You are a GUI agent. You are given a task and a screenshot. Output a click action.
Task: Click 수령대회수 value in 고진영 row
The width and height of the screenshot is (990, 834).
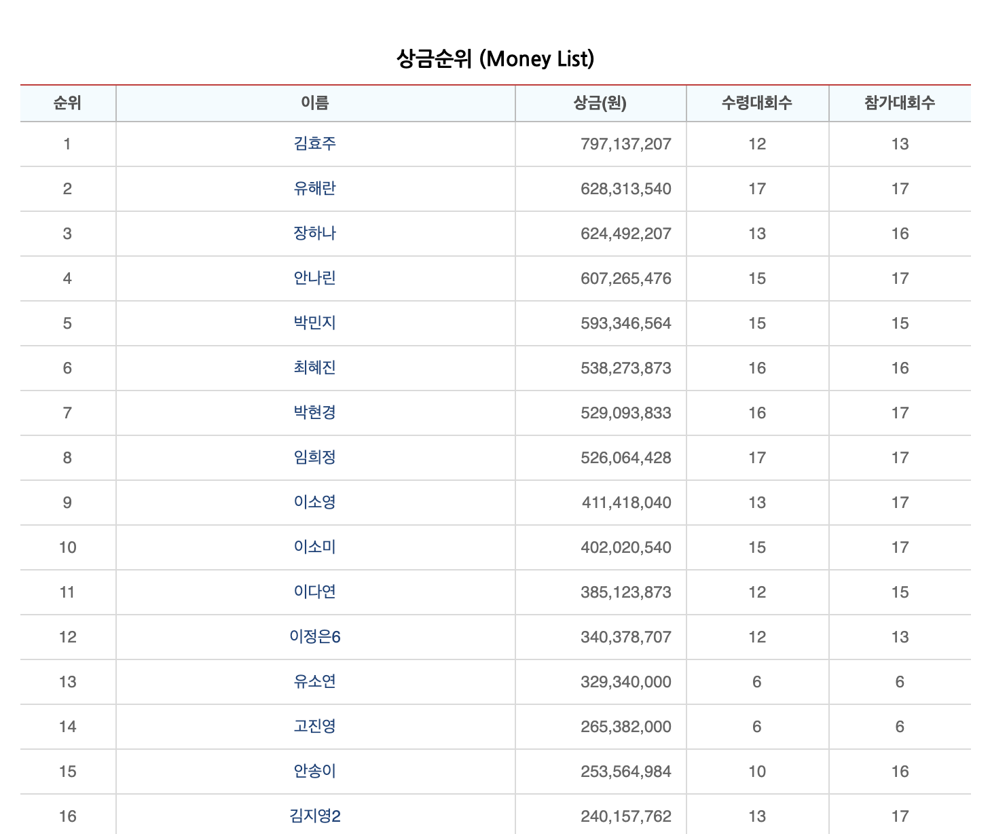coord(757,727)
